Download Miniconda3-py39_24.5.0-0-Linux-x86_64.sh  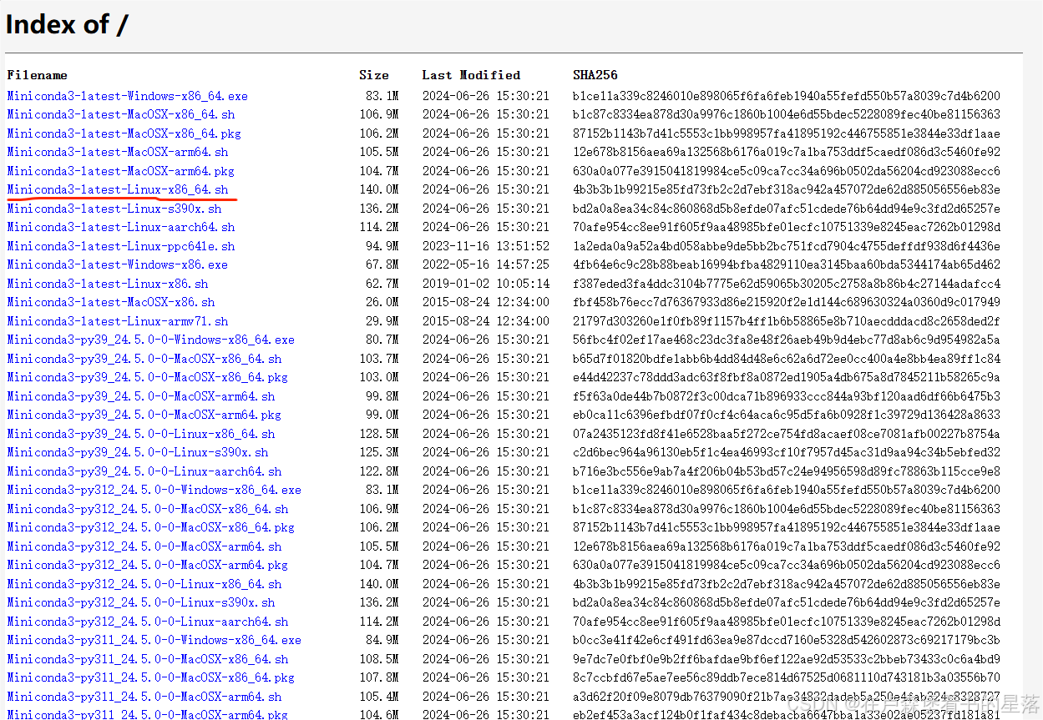click(x=141, y=434)
